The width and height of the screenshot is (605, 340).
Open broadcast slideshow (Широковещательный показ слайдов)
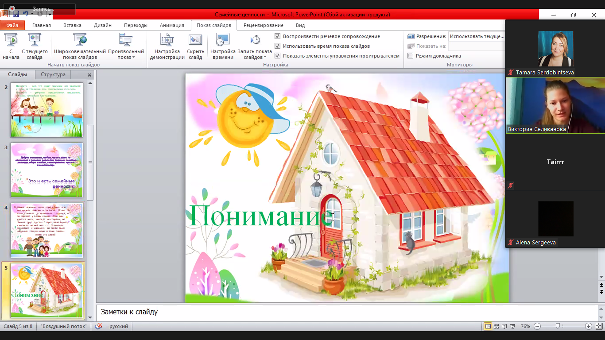(x=80, y=46)
